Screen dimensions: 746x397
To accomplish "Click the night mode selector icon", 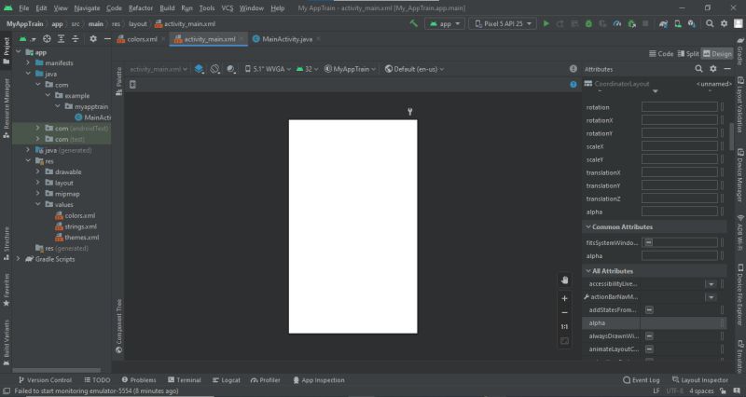I will point(231,69).
